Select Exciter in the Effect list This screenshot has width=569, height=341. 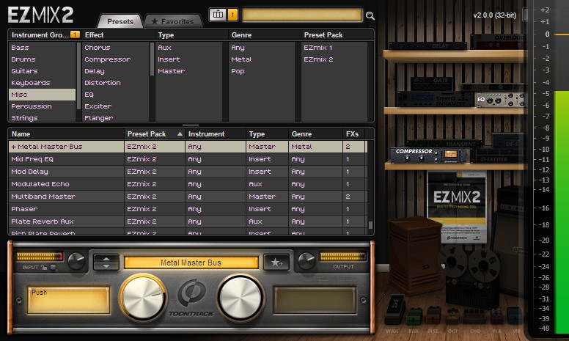coord(115,106)
